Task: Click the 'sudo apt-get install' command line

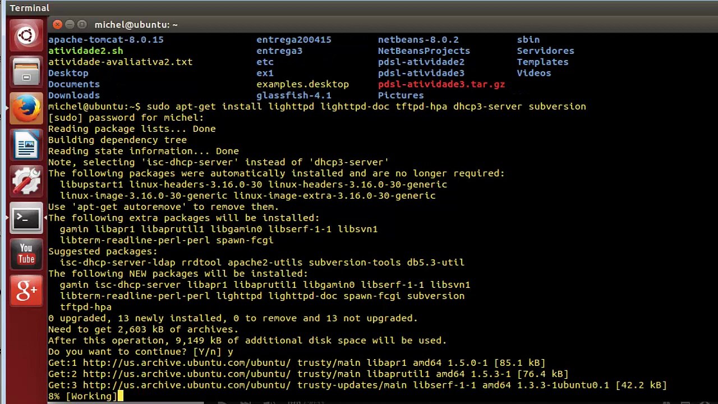Action: click(317, 107)
